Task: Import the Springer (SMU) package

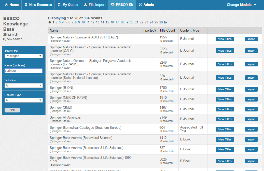Action: (x=251, y=109)
